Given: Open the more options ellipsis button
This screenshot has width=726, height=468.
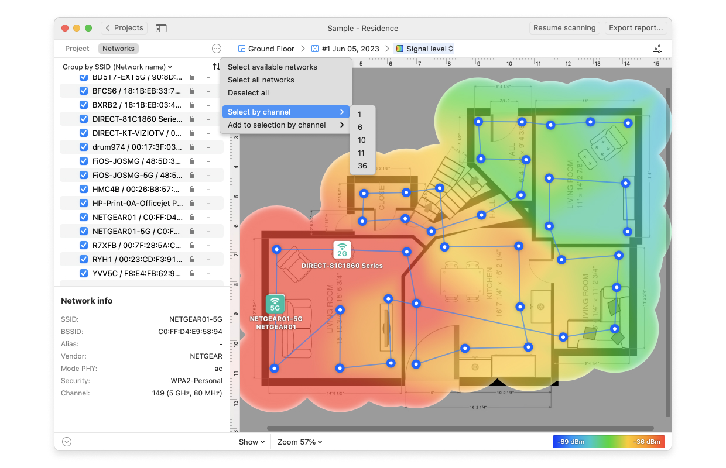Looking at the screenshot, I should [x=217, y=49].
